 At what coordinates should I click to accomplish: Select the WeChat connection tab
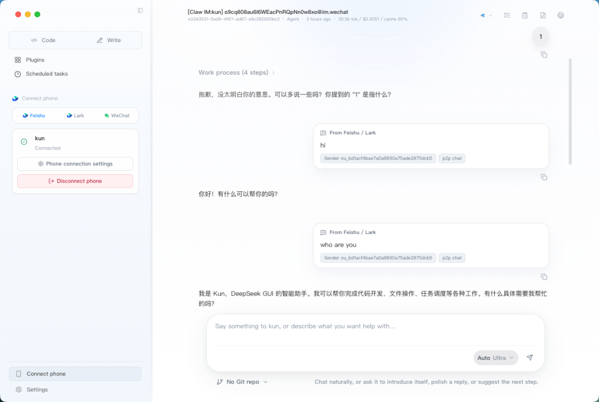(117, 115)
